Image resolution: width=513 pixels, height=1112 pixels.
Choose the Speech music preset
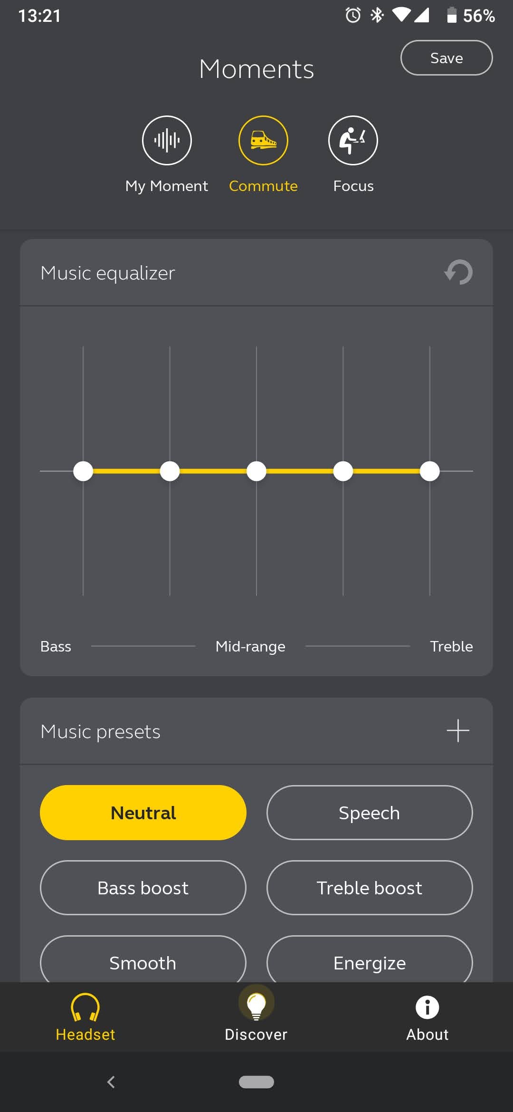point(370,813)
